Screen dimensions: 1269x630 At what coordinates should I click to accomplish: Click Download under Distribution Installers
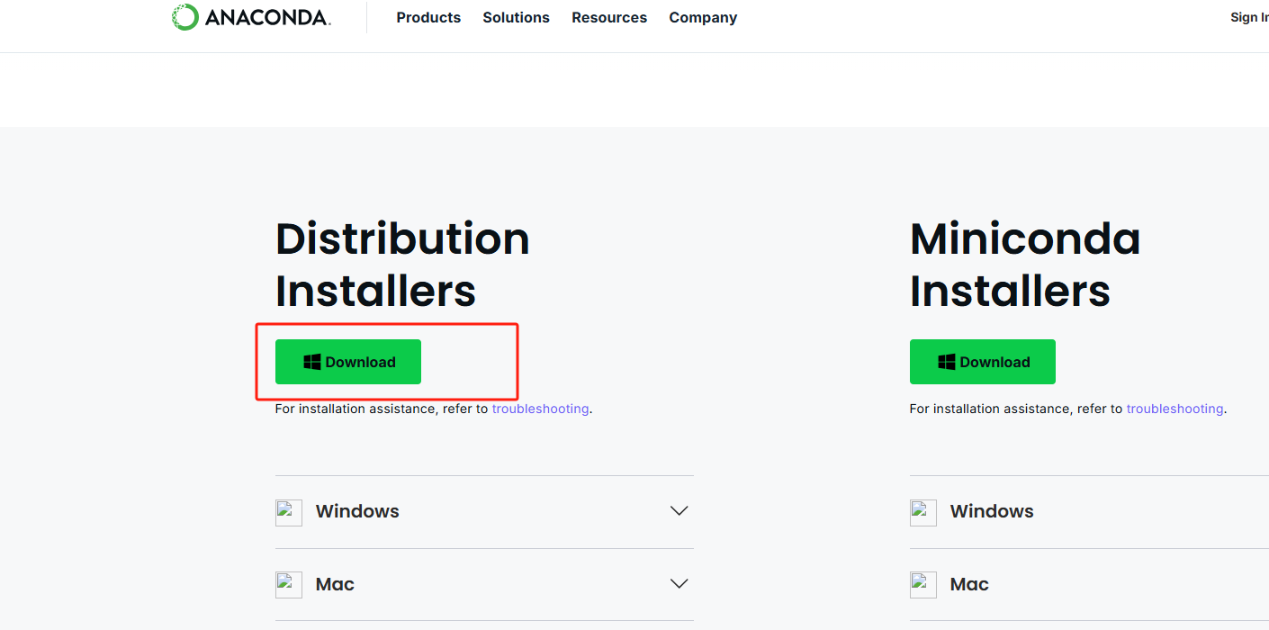348,362
